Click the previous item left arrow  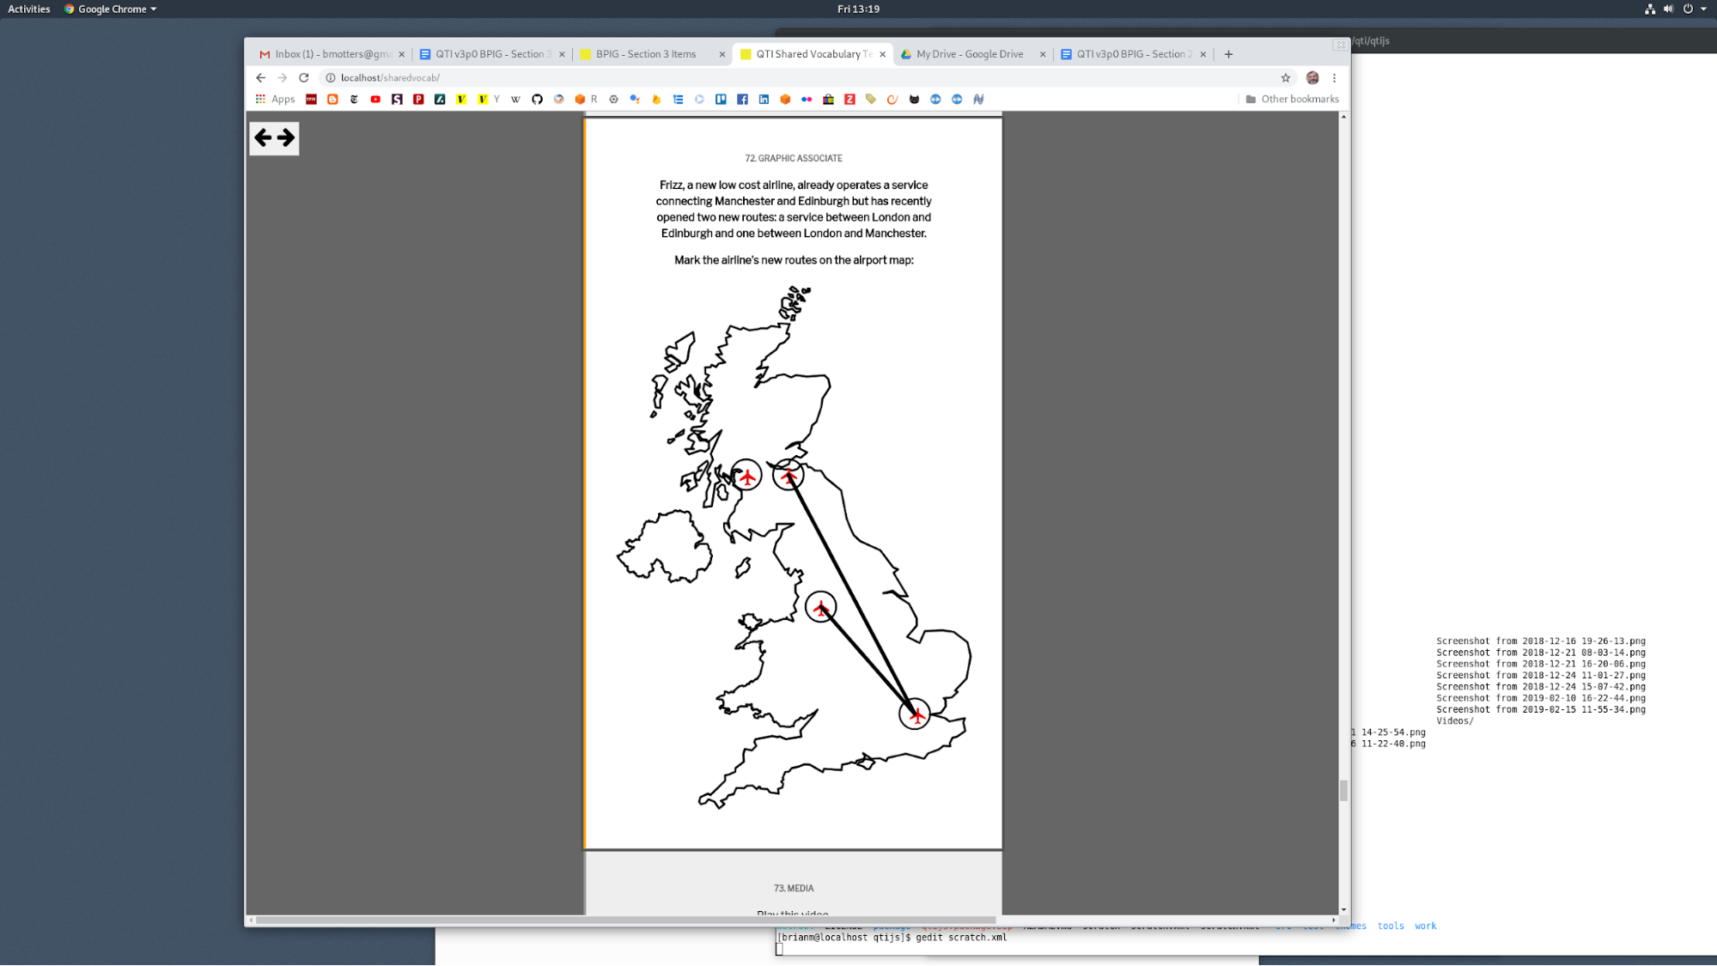point(263,137)
